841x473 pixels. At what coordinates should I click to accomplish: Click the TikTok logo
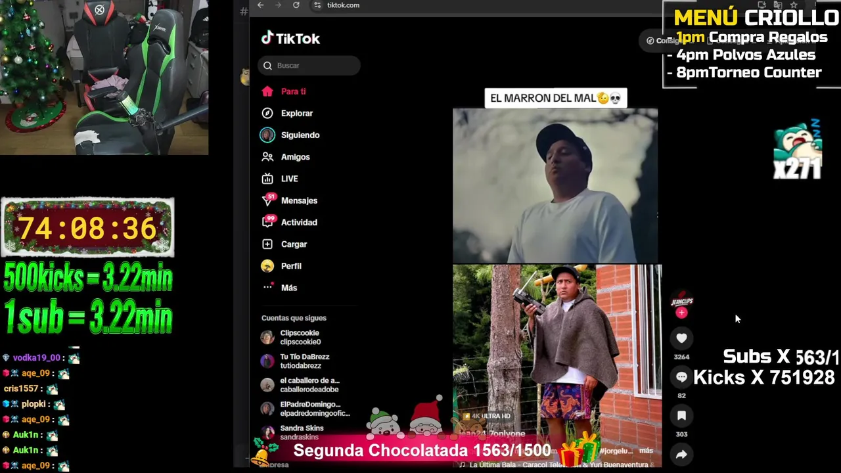290,38
